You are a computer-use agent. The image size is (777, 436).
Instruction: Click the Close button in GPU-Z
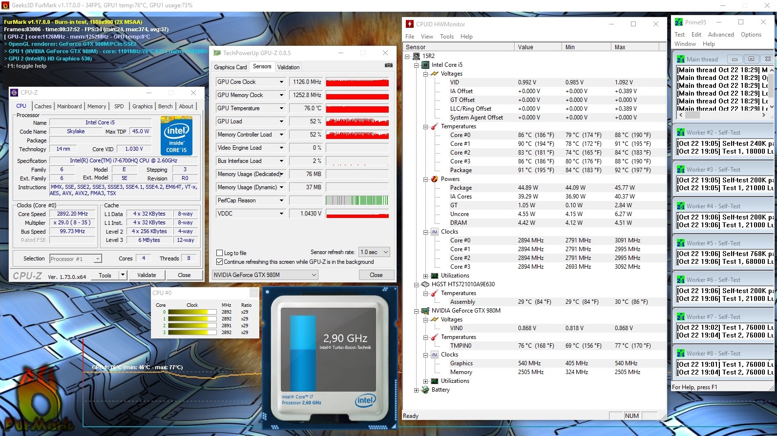point(376,275)
